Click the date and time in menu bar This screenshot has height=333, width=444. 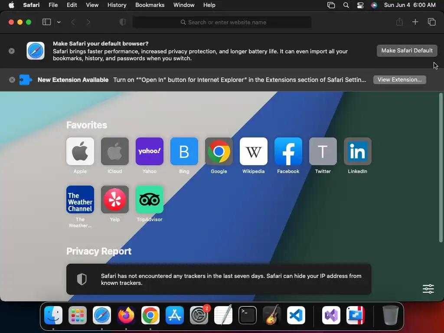pyautogui.click(x=410, y=5)
